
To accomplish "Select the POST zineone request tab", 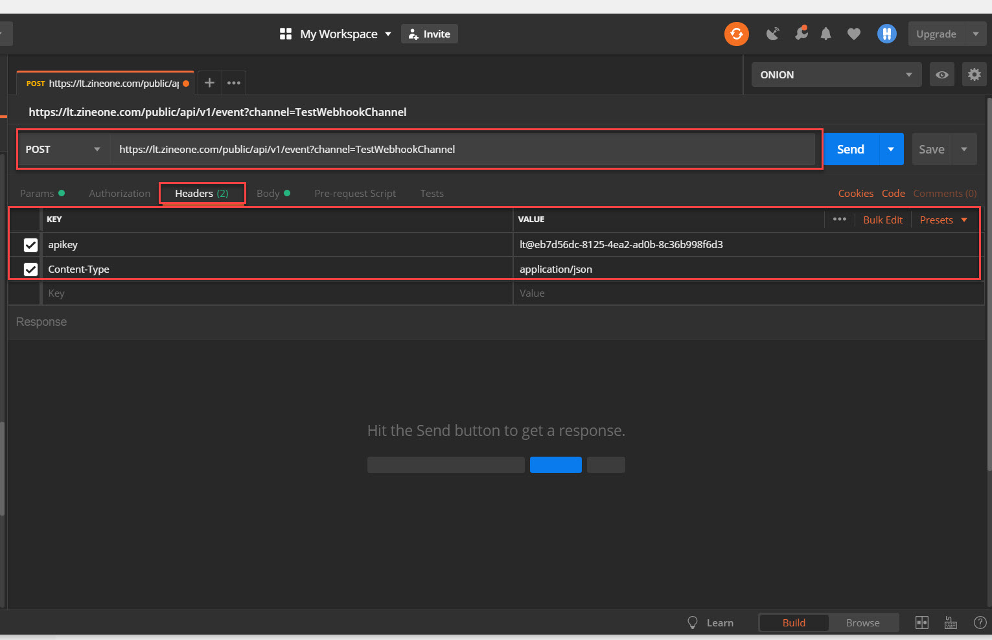I will point(106,84).
